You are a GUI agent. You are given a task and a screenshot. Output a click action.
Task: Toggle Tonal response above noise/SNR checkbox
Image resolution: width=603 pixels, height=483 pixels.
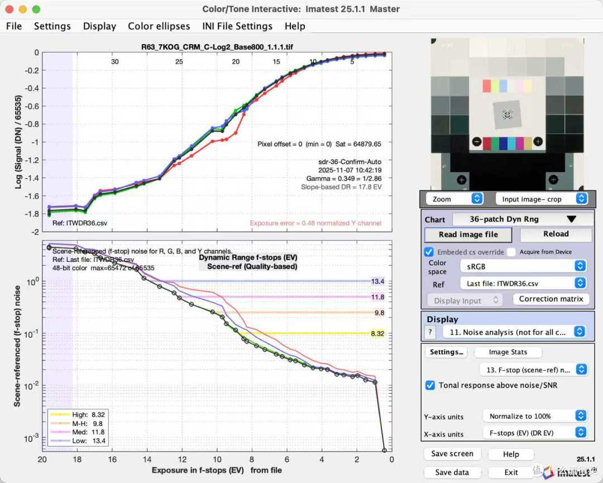coord(430,385)
